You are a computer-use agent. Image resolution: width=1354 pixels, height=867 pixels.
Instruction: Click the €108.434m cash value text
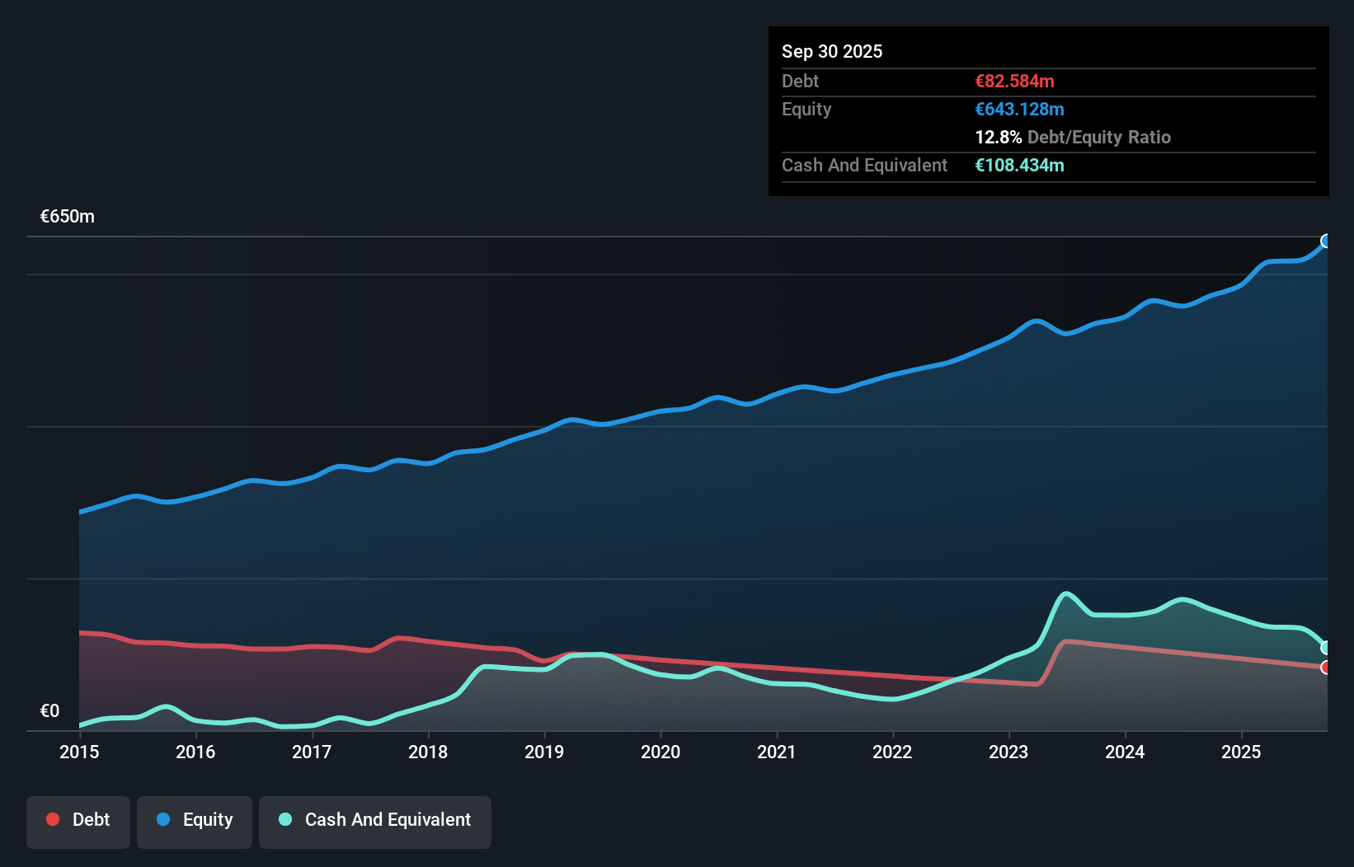[x=1018, y=165]
